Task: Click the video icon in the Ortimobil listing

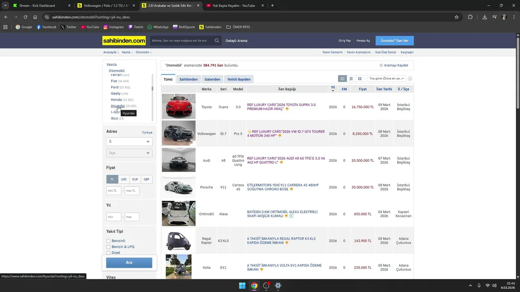Action: pyautogui.click(x=291, y=216)
